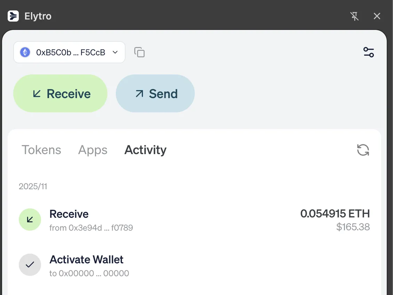Click the Elytro logo icon

pos(13,16)
